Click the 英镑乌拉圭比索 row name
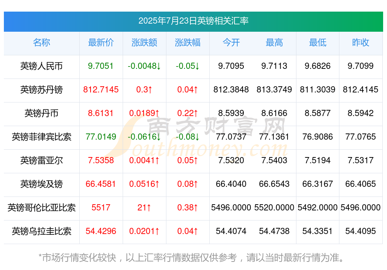The width and height of the screenshot is (387, 270). click(x=41, y=231)
